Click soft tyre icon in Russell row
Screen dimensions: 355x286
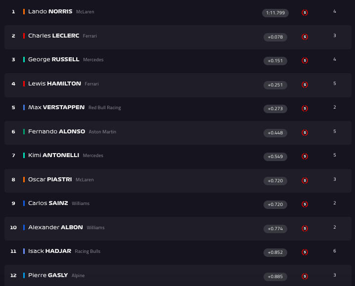pos(305,61)
